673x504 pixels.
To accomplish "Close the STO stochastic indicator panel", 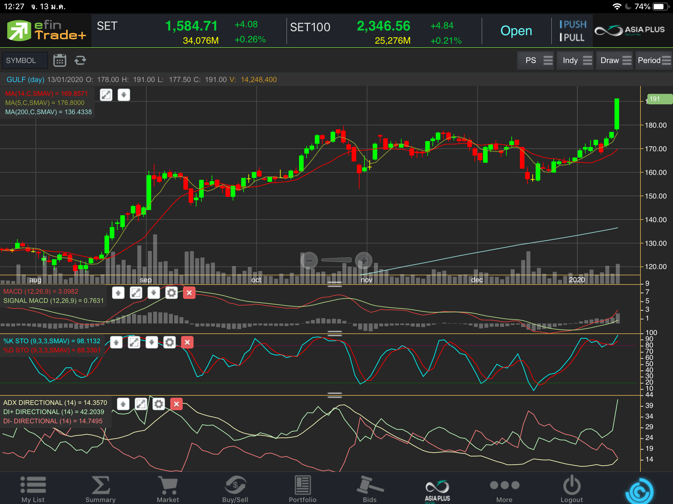I will pos(187,343).
